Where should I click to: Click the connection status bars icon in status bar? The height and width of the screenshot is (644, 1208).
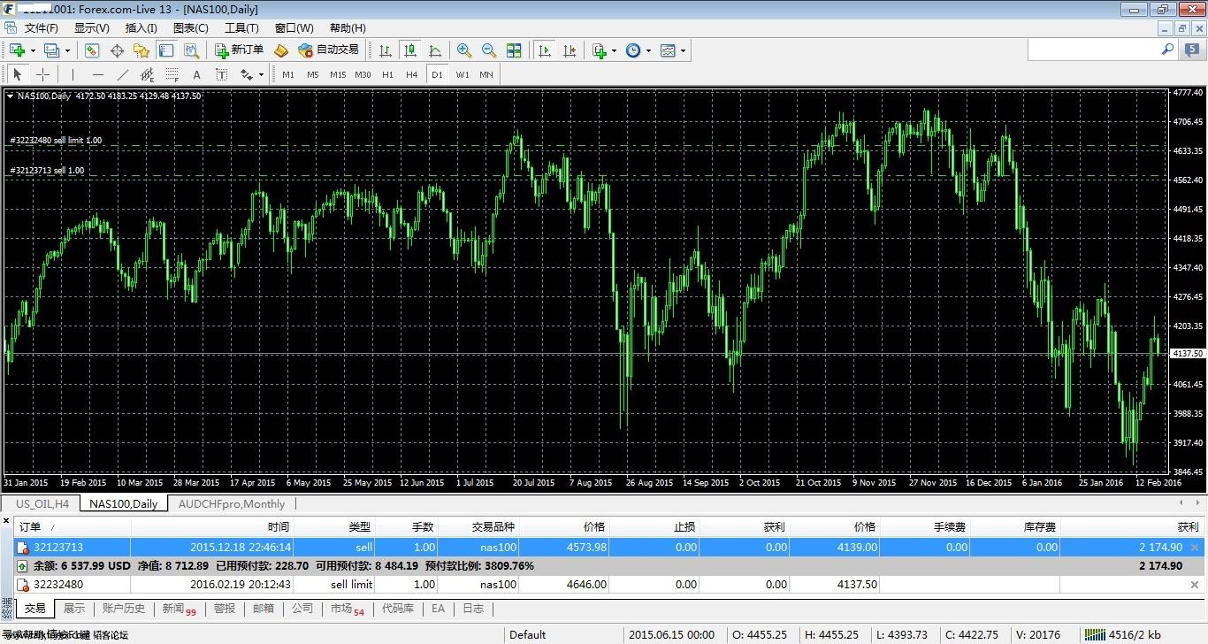pyautogui.click(x=1096, y=634)
